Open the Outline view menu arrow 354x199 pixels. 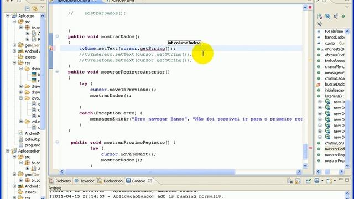[347, 7]
